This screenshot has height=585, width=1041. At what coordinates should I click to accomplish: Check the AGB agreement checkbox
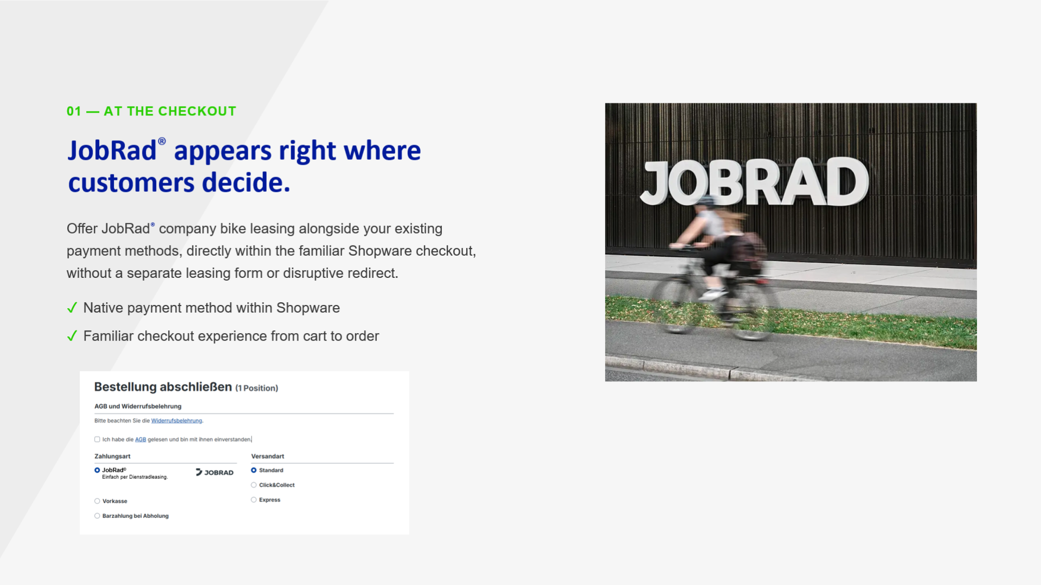(x=97, y=439)
